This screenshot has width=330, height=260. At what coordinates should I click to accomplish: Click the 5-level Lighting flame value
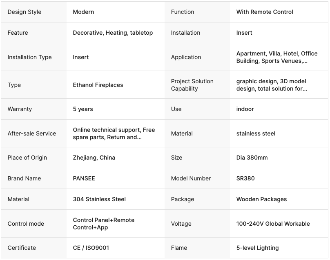pos(257,248)
